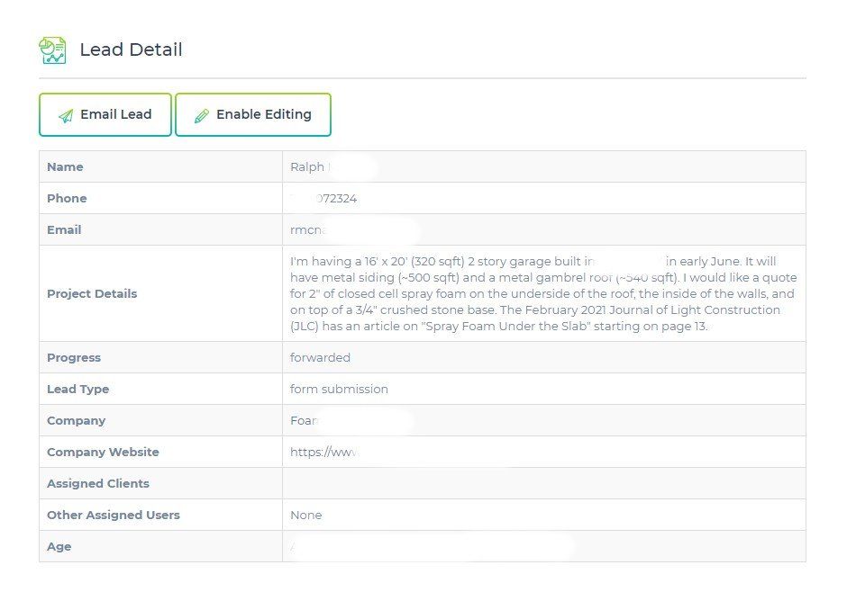The image size is (847, 610).
Task: Click the Progress row label
Action: point(74,358)
